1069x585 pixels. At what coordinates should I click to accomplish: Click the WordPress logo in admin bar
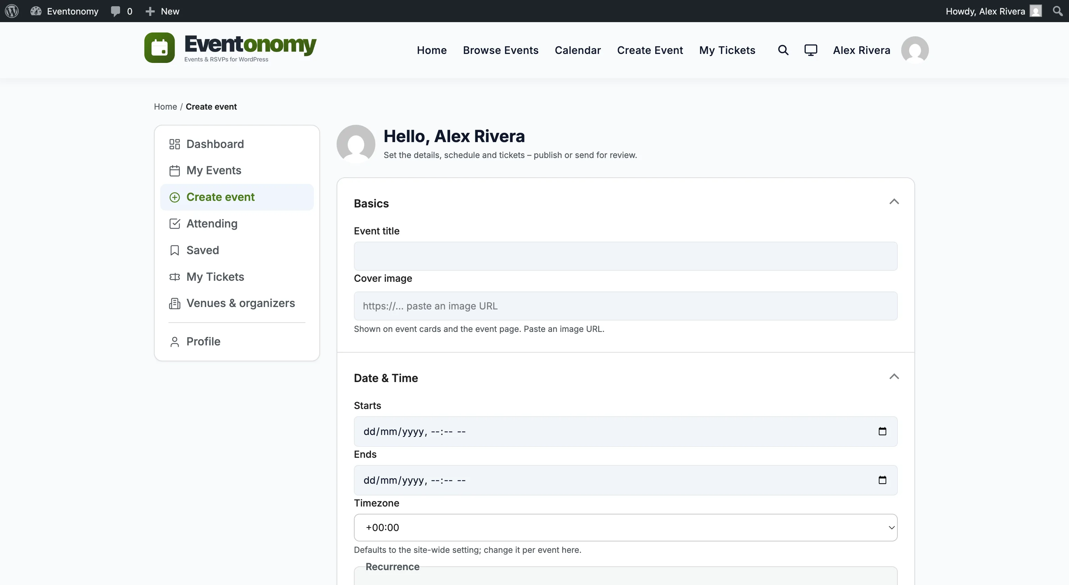click(12, 11)
